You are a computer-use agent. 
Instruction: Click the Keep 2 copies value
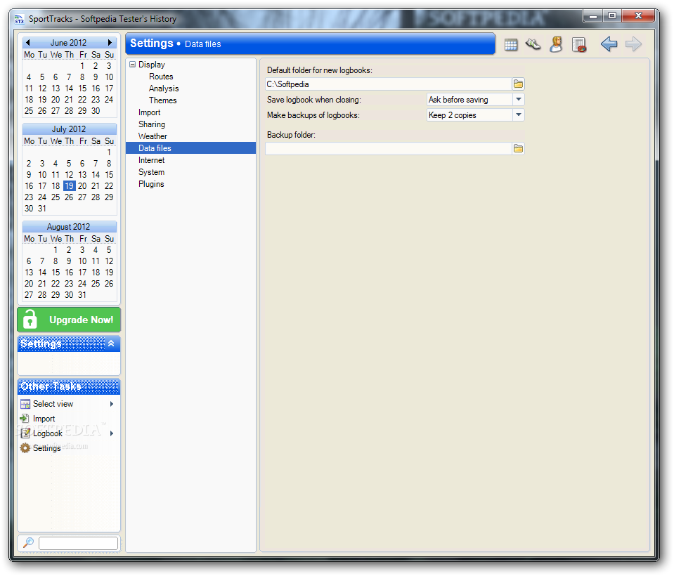coord(452,115)
